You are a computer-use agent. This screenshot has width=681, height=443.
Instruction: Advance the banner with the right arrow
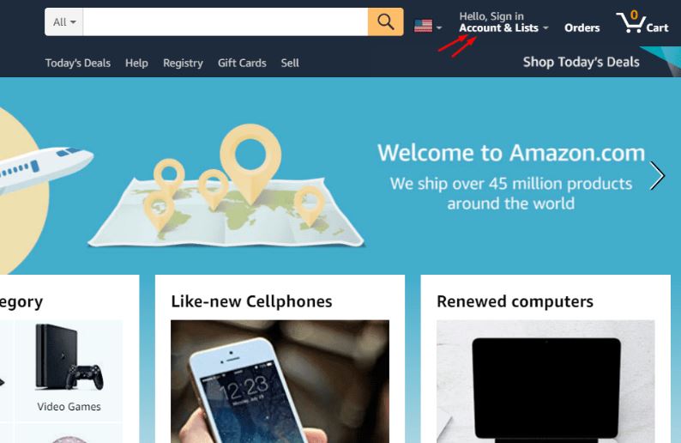(657, 176)
